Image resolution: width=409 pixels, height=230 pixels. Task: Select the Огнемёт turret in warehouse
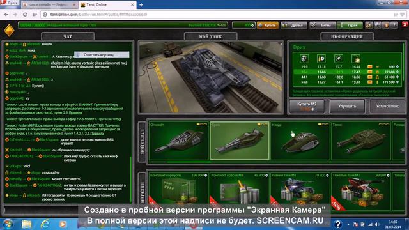click(178, 141)
